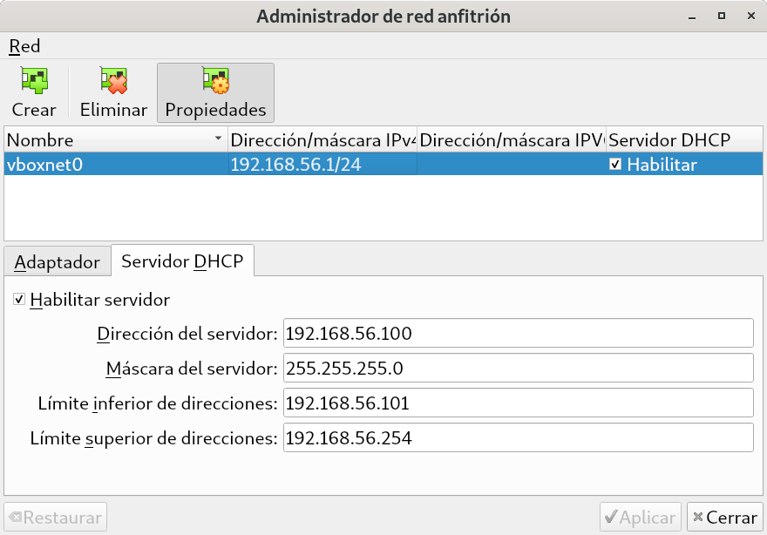This screenshot has width=767, height=535.
Task: Sort by Dirección/máscara IPv4 column header
Action: pyautogui.click(x=322, y=139)
